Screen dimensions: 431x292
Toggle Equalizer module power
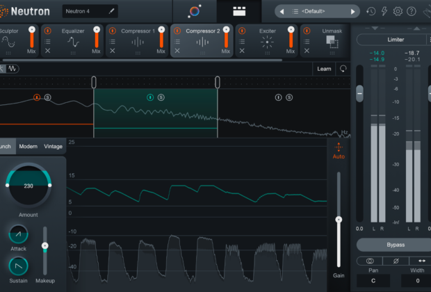47,31
